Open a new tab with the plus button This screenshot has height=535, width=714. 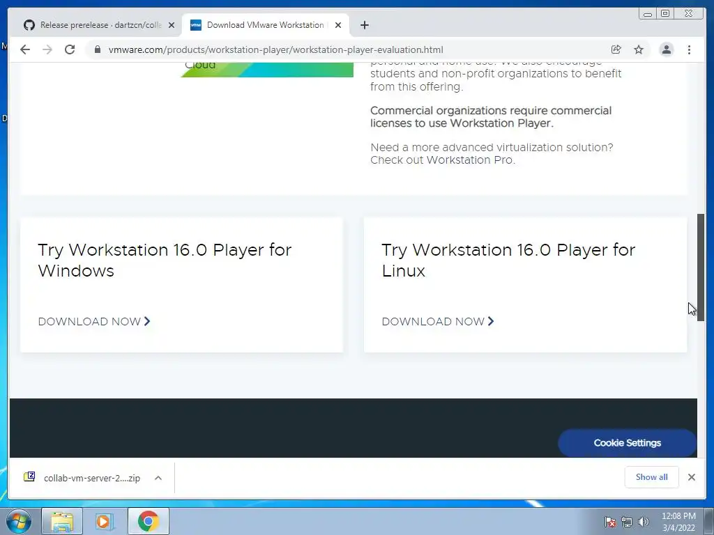click(364, 25)
